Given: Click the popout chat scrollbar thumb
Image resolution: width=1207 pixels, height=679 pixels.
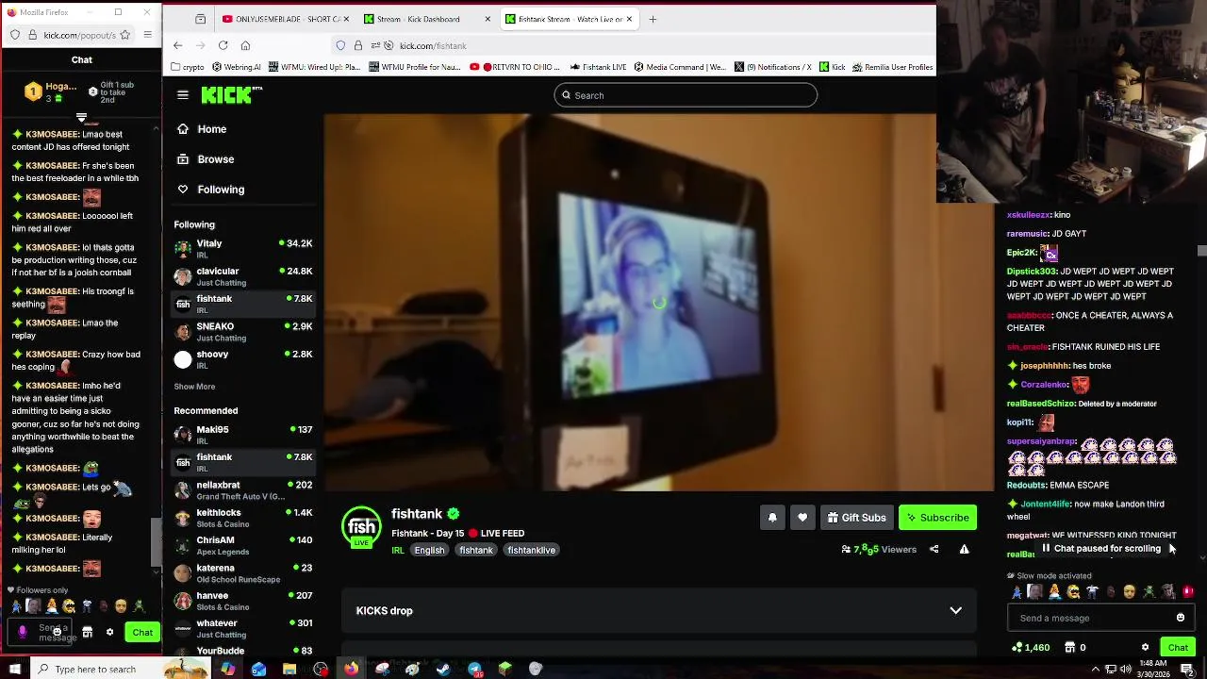Looking at the screenshot, I should (x=157, y=540).
